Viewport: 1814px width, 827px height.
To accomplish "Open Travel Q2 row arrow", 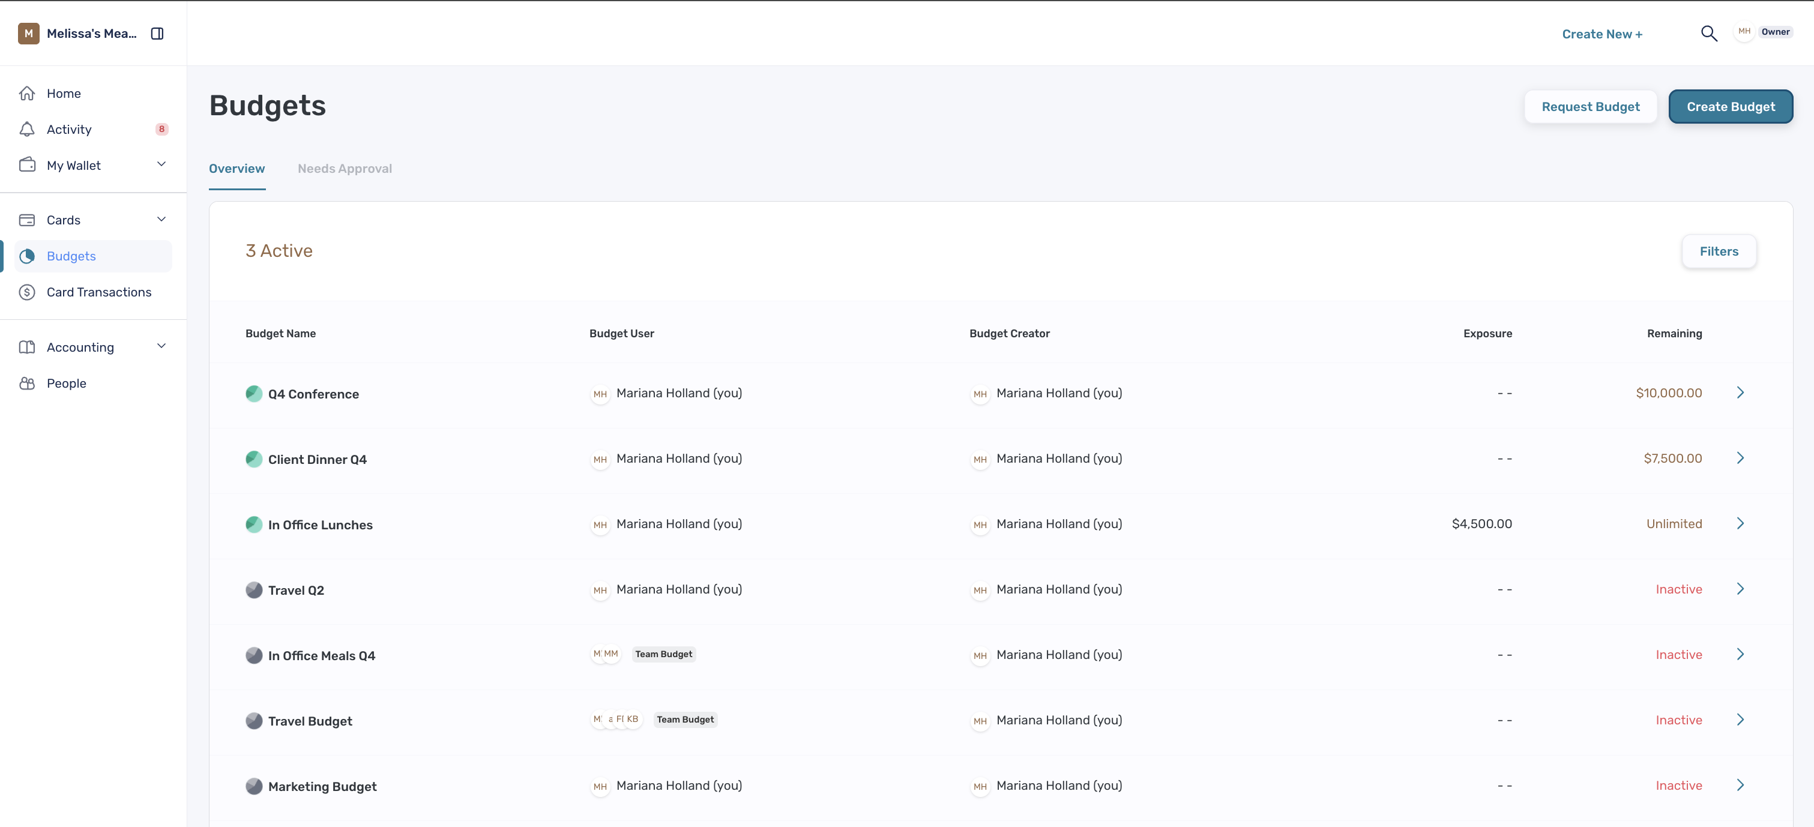I will (x=1740, y=589).
